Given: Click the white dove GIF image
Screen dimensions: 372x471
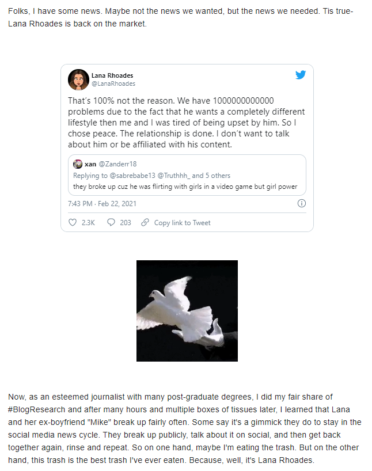Looking at the screenshot, I should 187,311.
